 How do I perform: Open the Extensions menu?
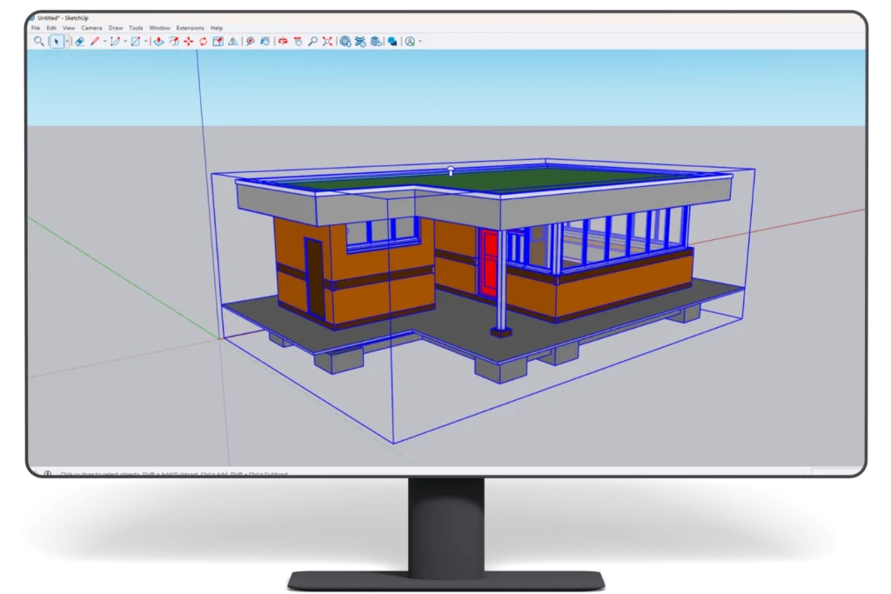tap(190, 27)
